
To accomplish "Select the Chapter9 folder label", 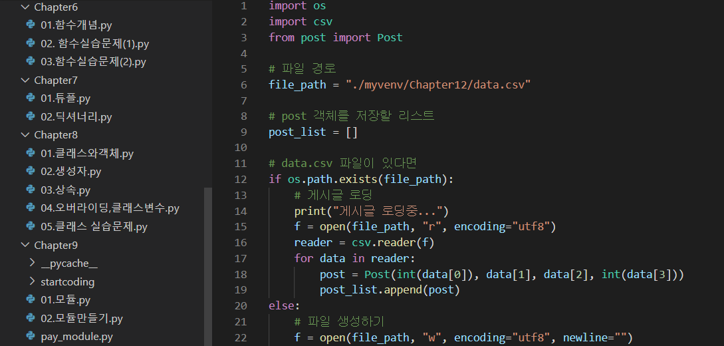I will coord(56,246).
